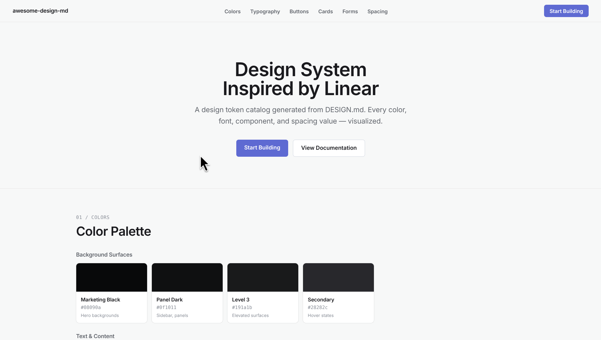Navigate to the Spacing section
Screen dimensions: 601x340
(x=377, y=11)
